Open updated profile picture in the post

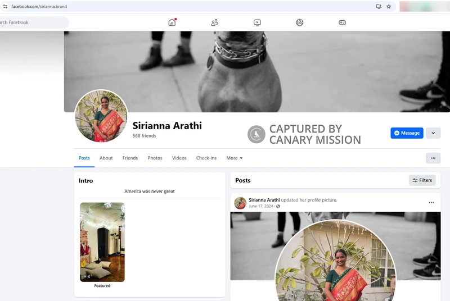[335, 261]
